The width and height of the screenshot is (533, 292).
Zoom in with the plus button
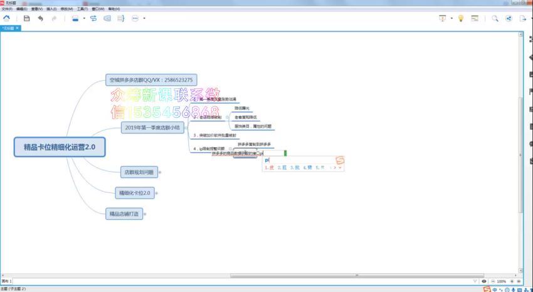pos(512,281)
